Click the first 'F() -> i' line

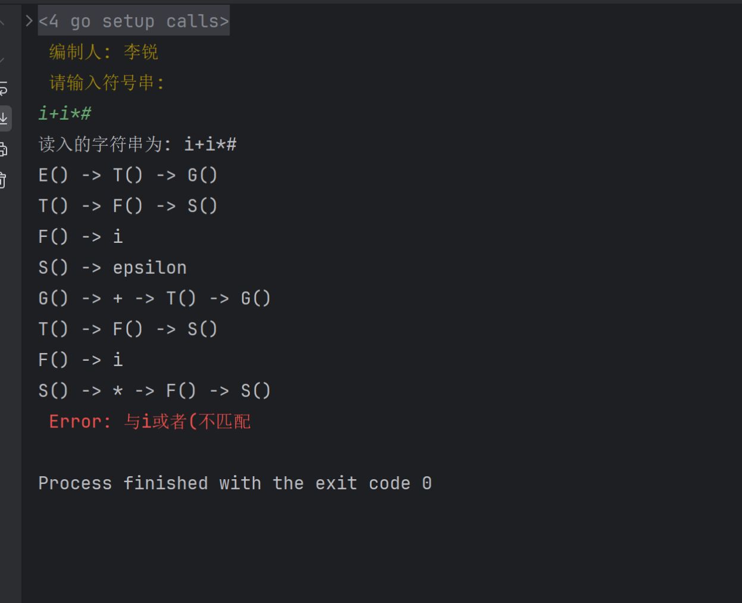pyautogui.click(x=80, y=236)
